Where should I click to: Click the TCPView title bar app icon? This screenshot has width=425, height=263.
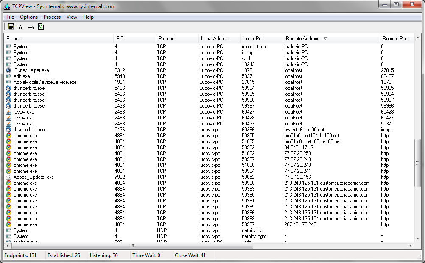pos(7,6)
